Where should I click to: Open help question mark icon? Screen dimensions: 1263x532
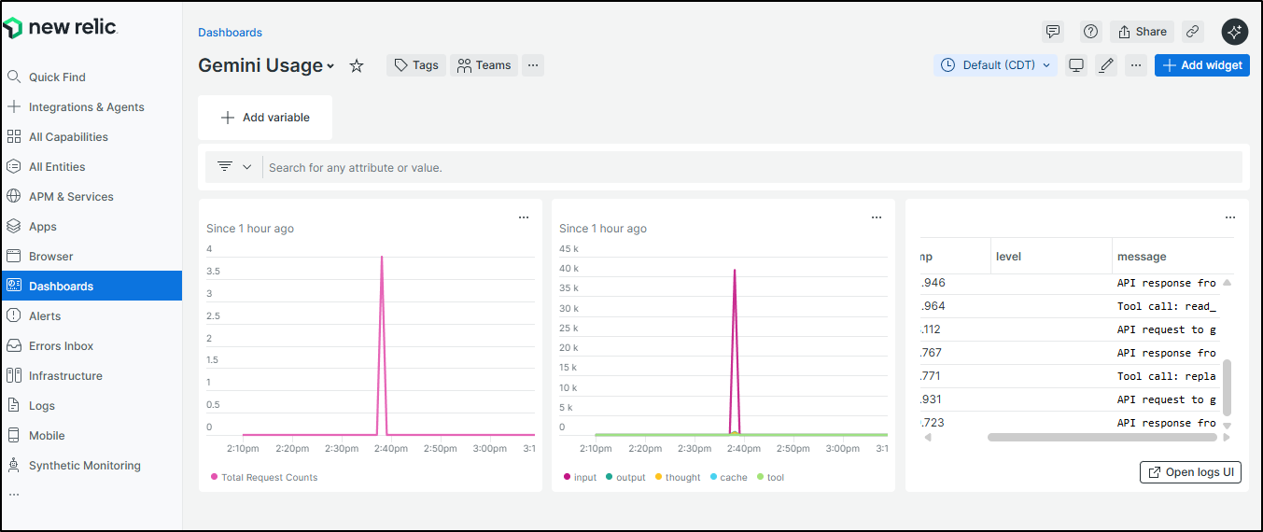point(1090,31)
